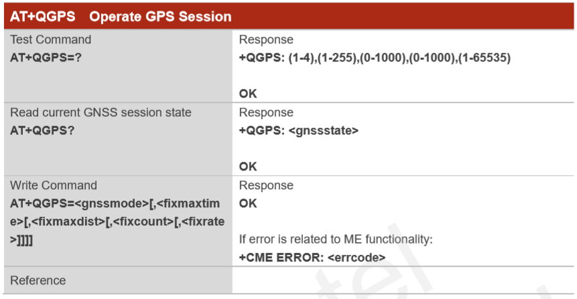This screenshot has width=577, height=299.
Task: Click the Response label in Write Command row
Action: click(x=266, y=185)
